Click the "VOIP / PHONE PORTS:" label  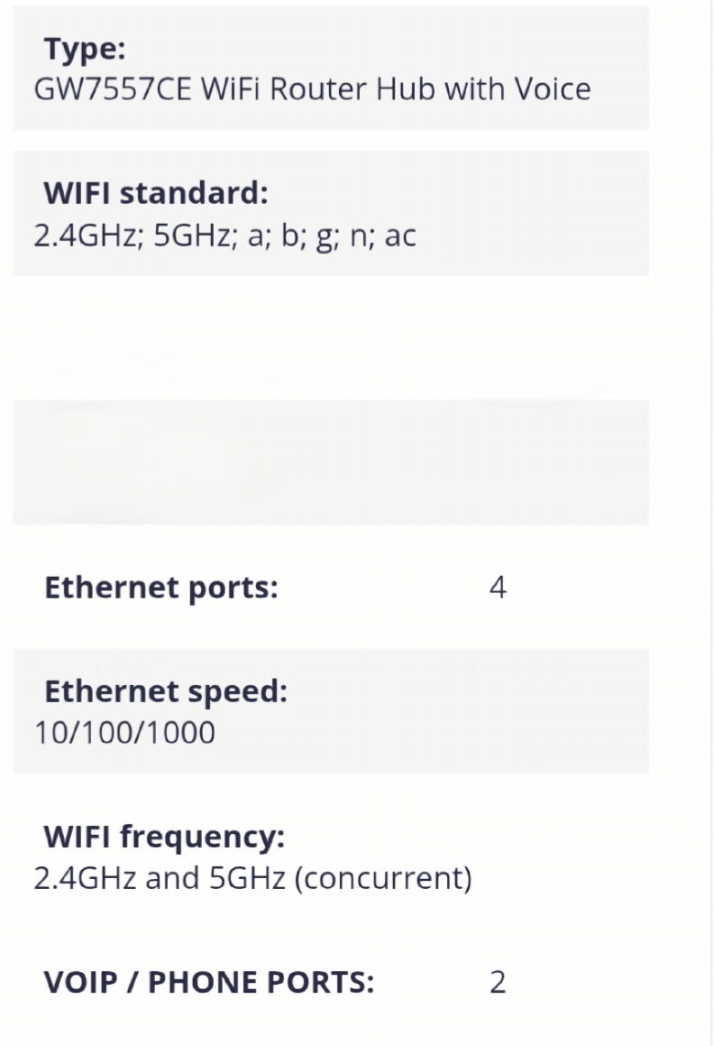[x=208, y=982]
